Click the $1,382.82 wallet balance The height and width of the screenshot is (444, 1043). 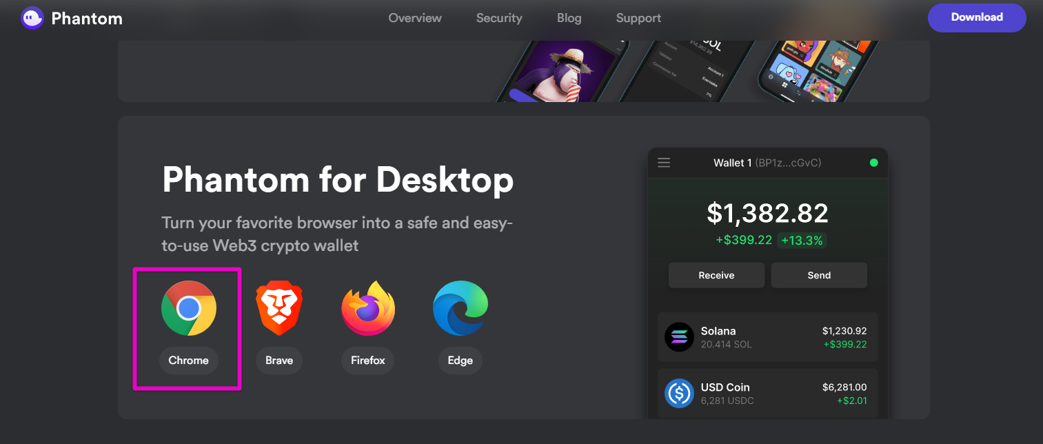coord(768,213)
